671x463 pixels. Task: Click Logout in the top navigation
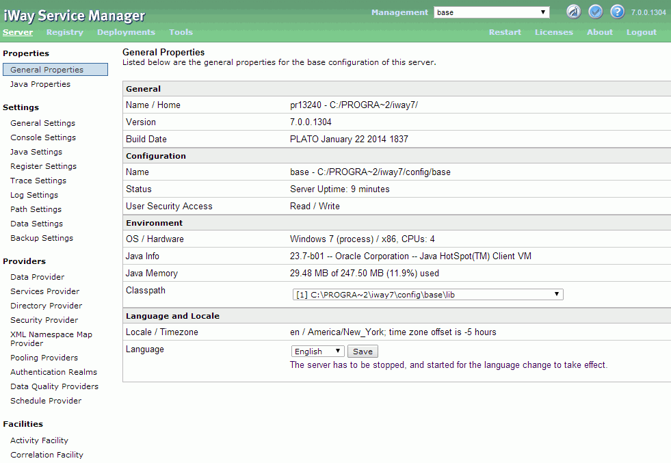641,32
